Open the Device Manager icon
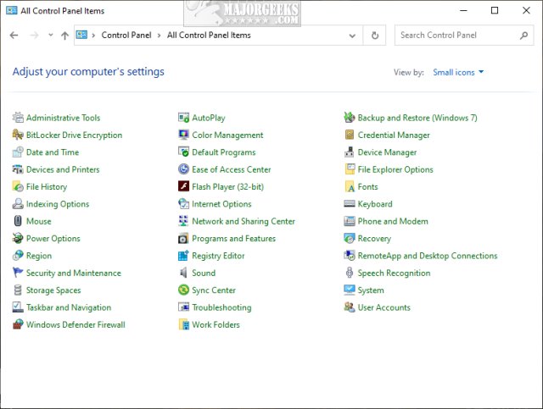This screenshot has width=543, height=409. click(x=350, y=152)
